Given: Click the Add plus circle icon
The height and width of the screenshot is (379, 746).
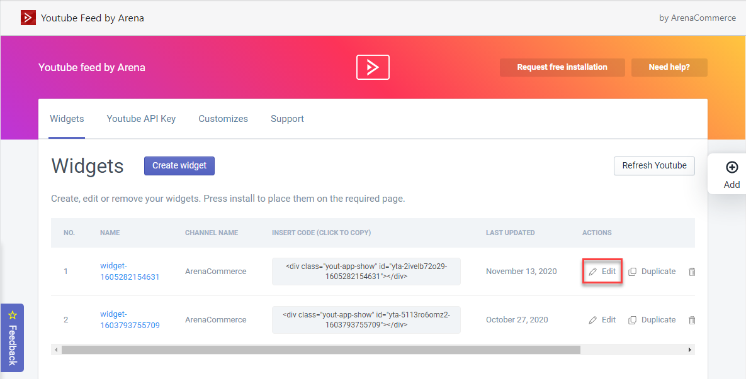Looking at the screenshot, I should click(x=732, y=167).
